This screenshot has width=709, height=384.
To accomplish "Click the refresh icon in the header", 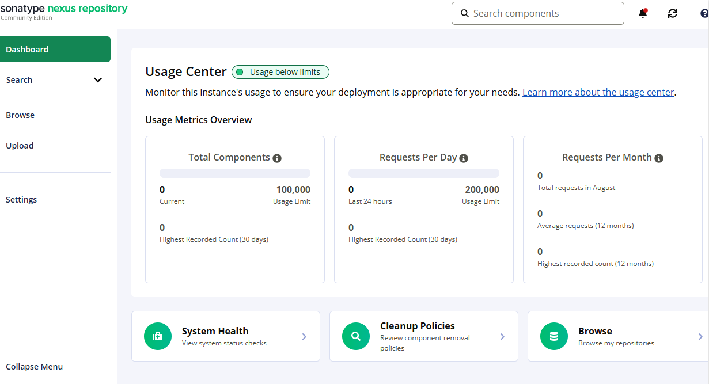I will click(x=673, y=13).
